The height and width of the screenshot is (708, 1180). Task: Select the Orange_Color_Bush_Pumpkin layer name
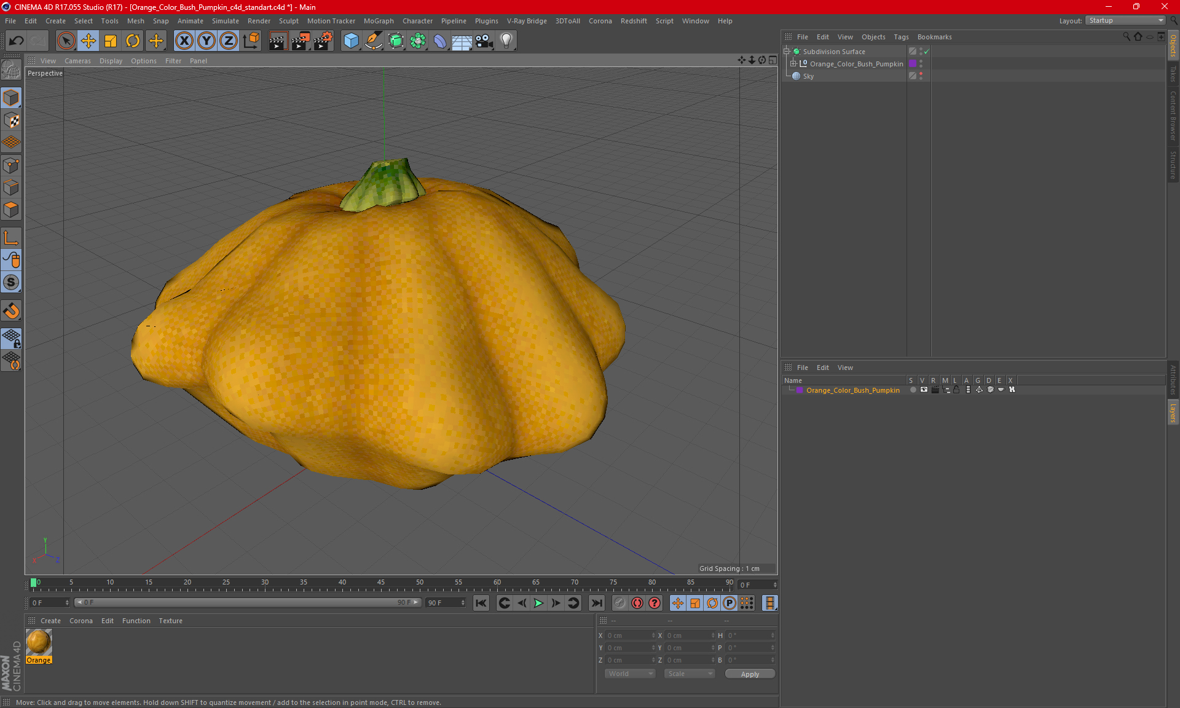tap(852, 390)
